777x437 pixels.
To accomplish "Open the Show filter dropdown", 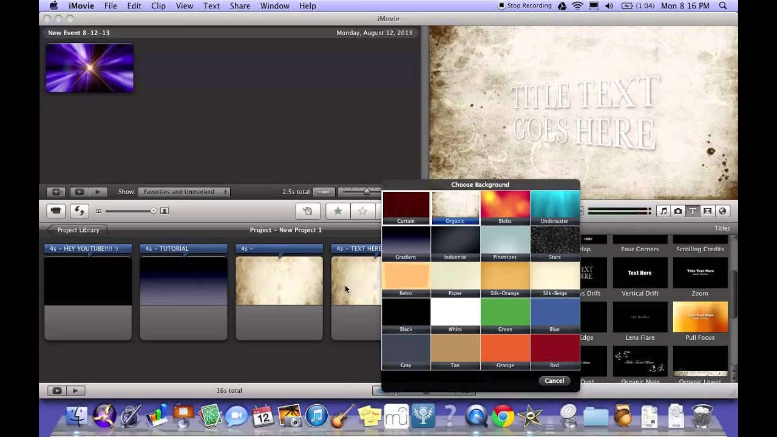I will click(x=184, y=192).
